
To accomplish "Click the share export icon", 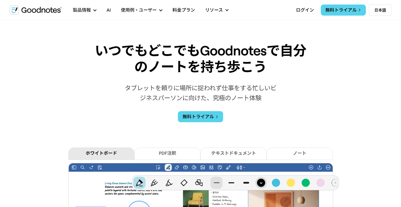I will (320, 167).
